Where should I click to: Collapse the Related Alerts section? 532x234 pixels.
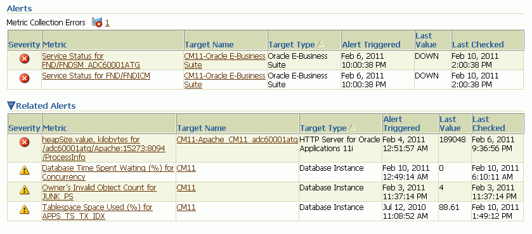(x=11, y=106)
